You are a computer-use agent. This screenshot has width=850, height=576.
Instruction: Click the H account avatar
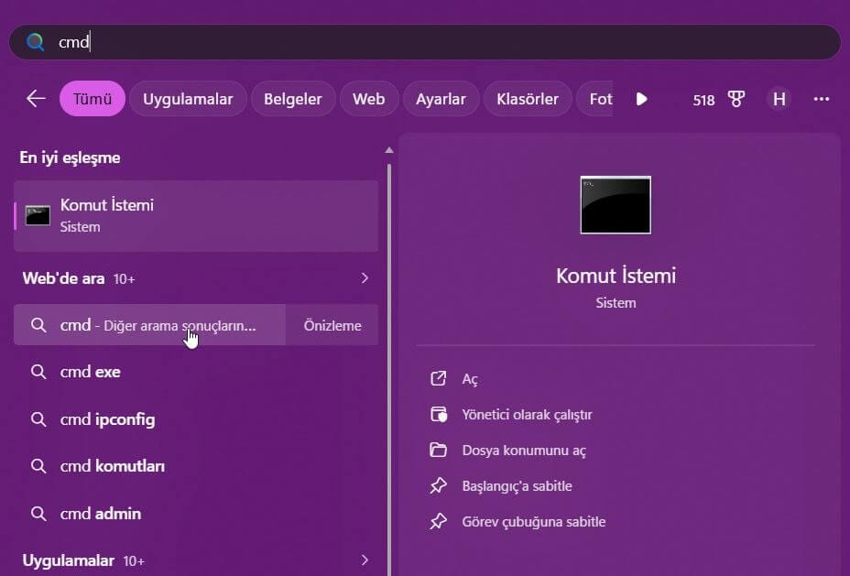tap(779, 98)
